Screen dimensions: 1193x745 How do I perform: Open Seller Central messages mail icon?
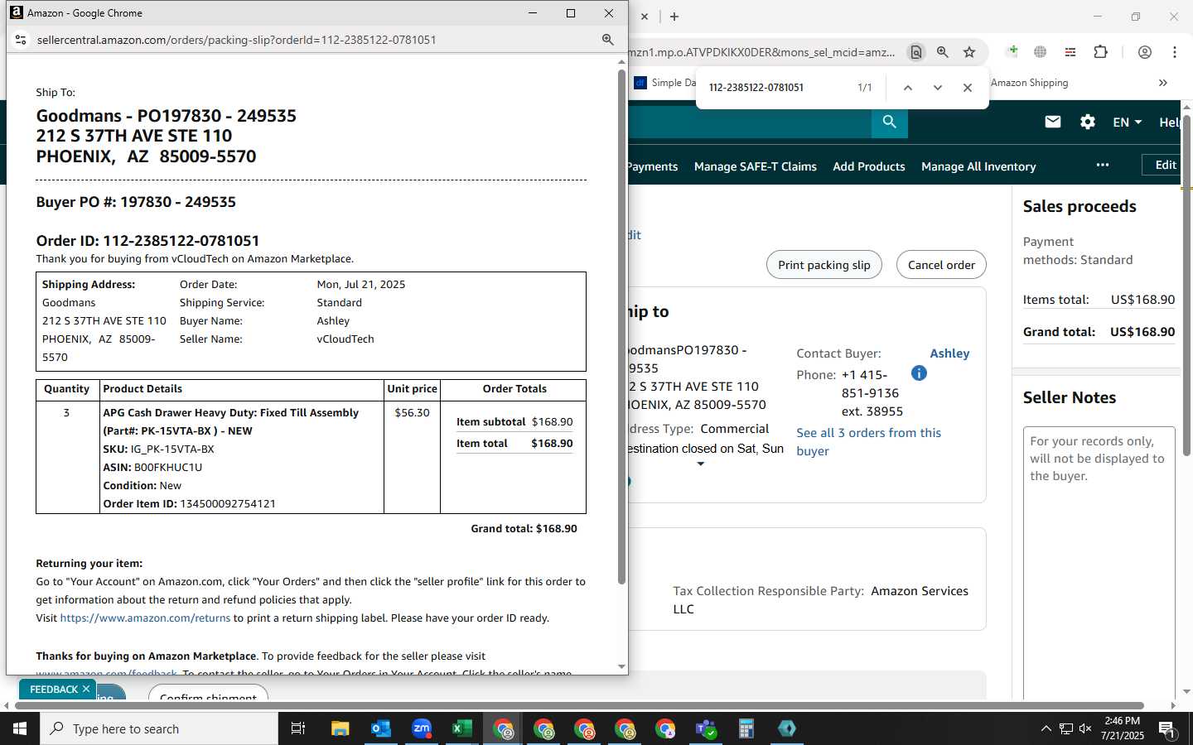[1053, 122]
